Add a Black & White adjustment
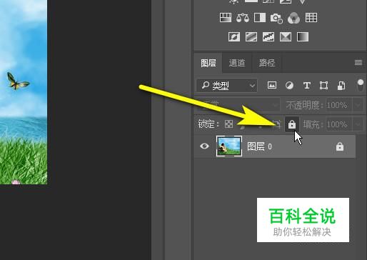Screen dimensions: 367x260 pyautogui.click(x=260, y=18)
